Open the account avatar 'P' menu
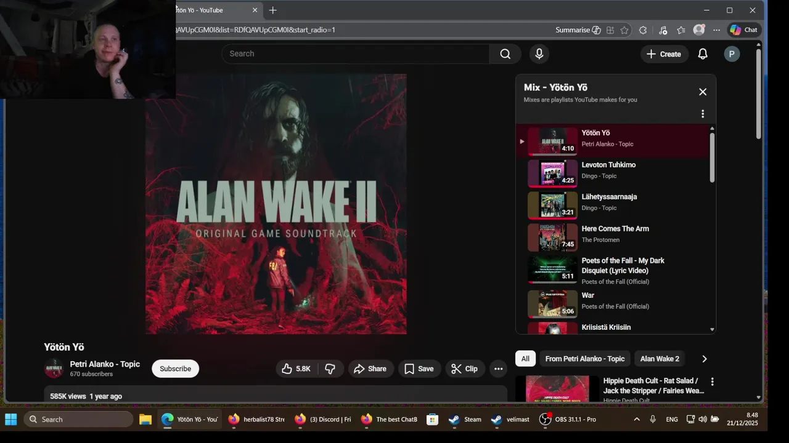The image size is (789, 443). pyautogui.click(x=732, y=54)
